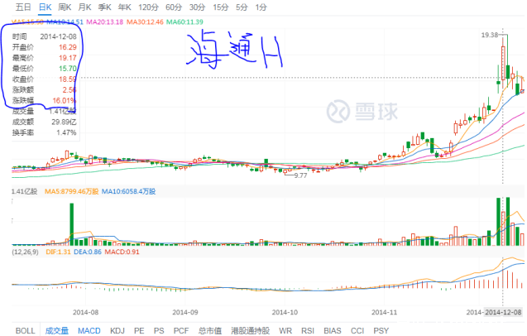The width and height of the screenshot is (527, 336).
Task: Click the 成交额 29.89亿 value
Action: pos(64,122)
